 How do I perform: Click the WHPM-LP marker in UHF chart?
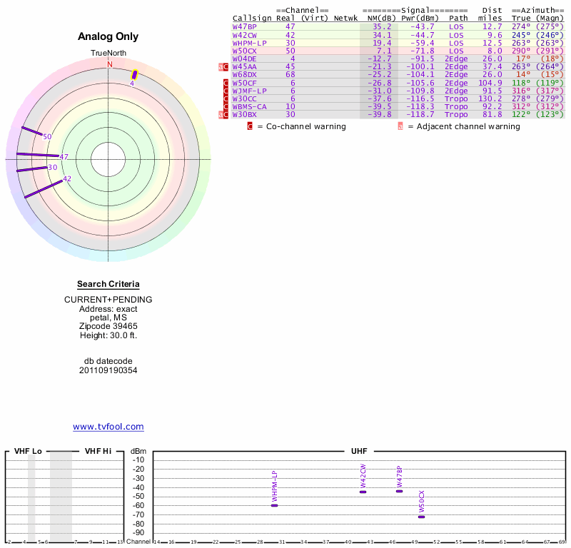pyautogui.click(x=275, y=505)
